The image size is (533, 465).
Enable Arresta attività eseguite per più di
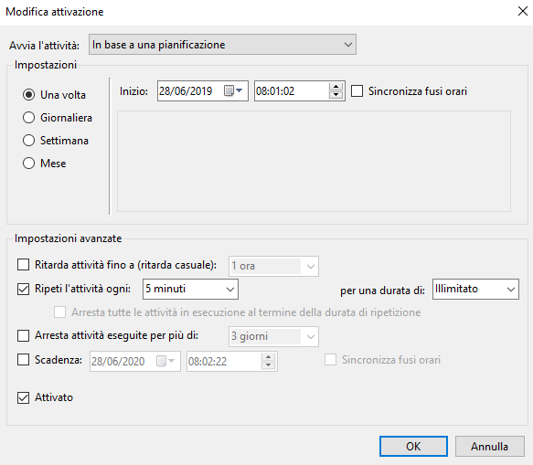(23, 335)
